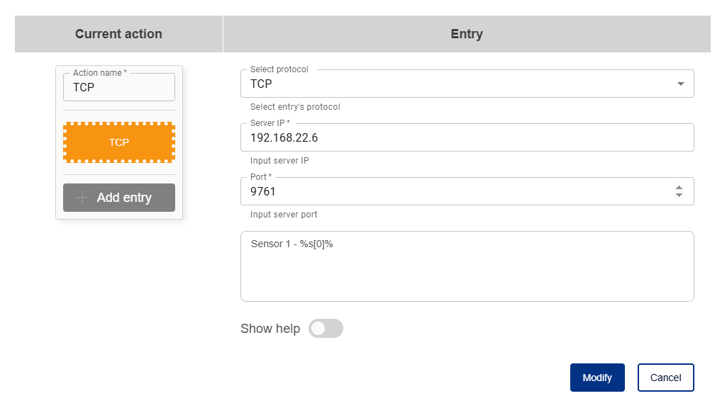This screenshot has width=727, height=408.
Task: Cancel the entry editing dialog
Action: [x=665, y=378]
